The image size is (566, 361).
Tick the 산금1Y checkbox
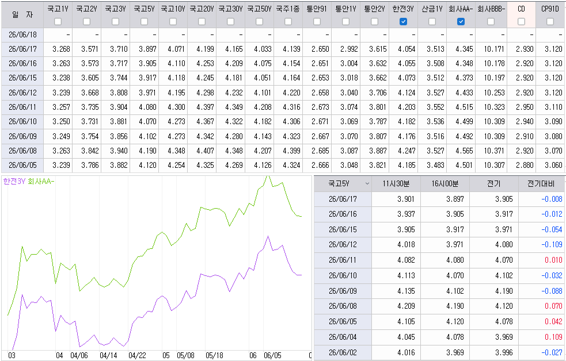(x=432, y=22)
